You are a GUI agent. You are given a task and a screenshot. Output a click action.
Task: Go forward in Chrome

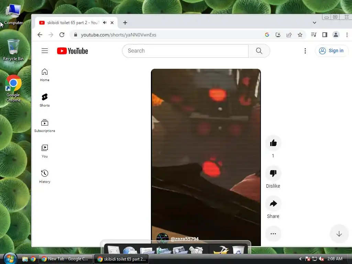51,35
